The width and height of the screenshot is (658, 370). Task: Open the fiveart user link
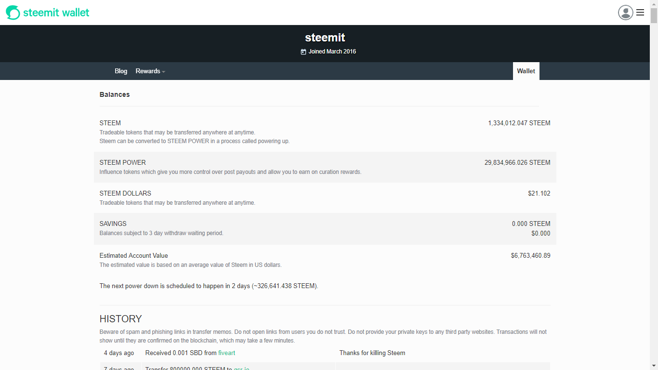click(226, 353)
